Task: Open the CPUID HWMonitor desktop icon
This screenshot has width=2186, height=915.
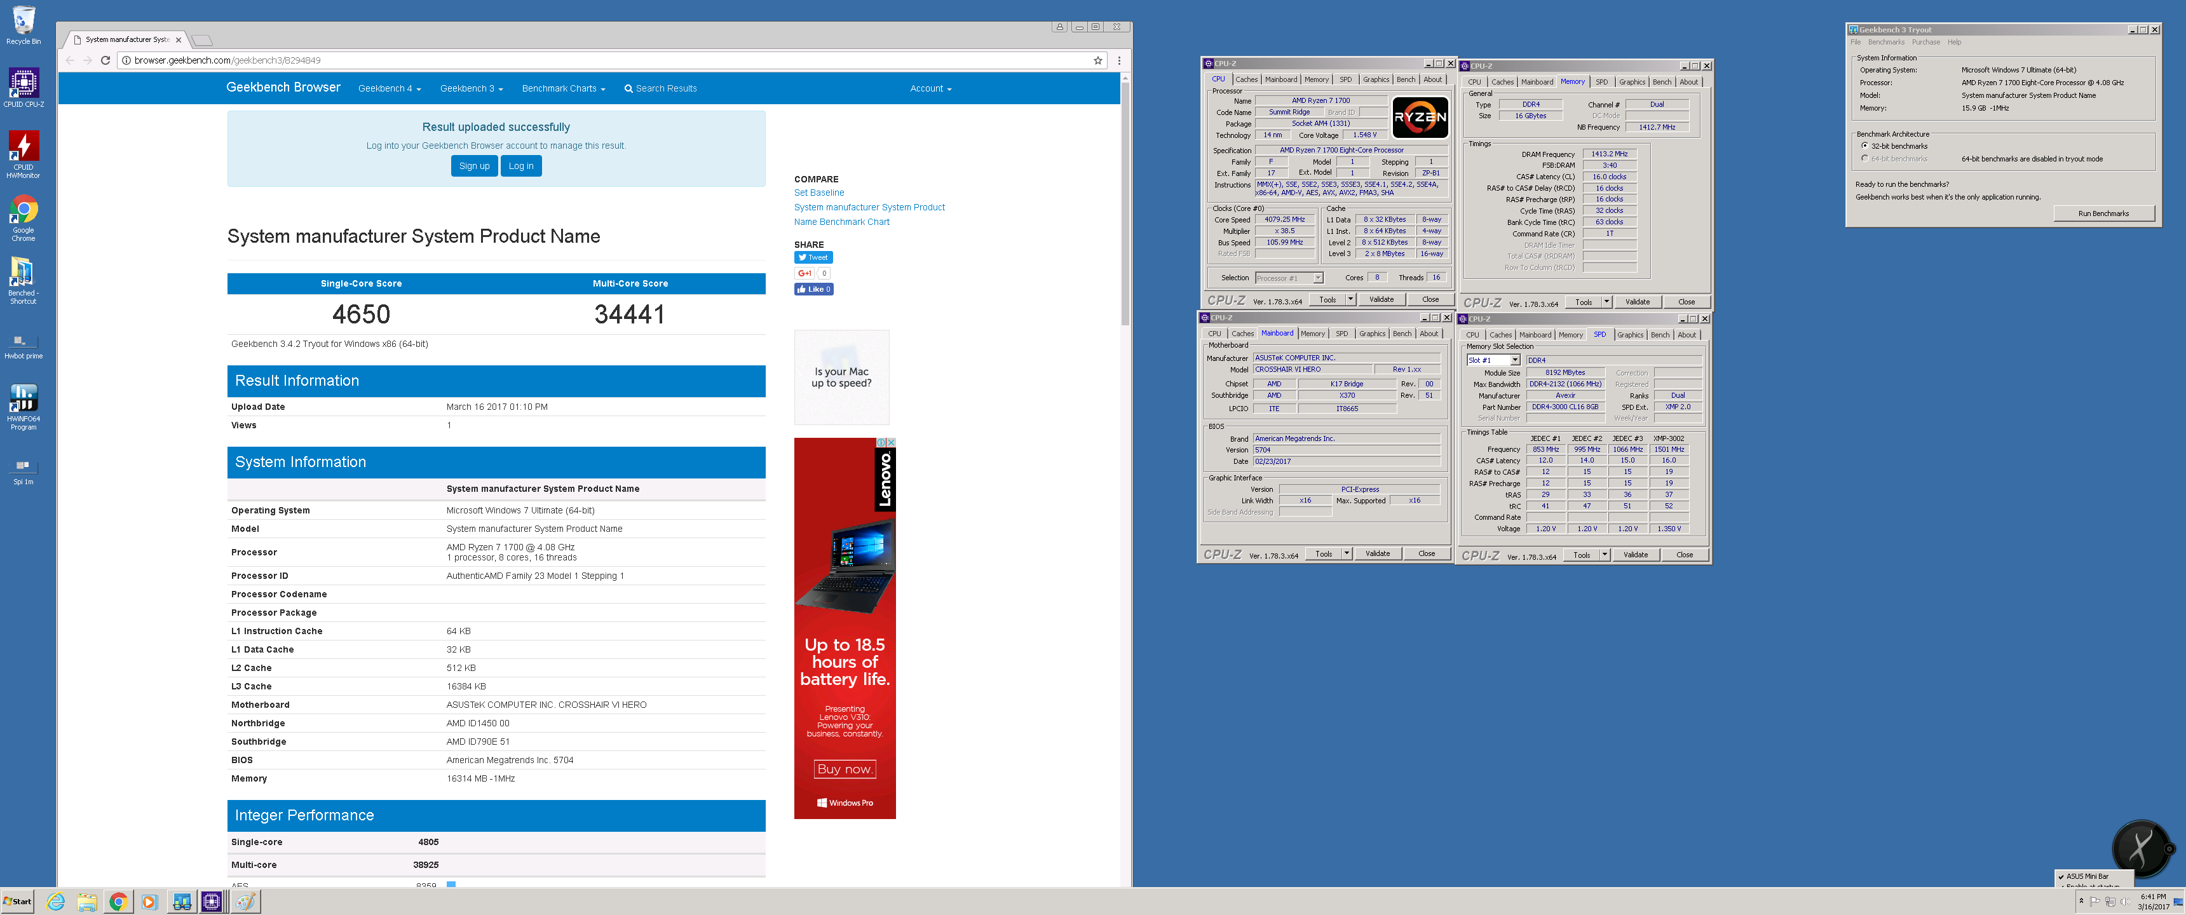Action: 24,154
